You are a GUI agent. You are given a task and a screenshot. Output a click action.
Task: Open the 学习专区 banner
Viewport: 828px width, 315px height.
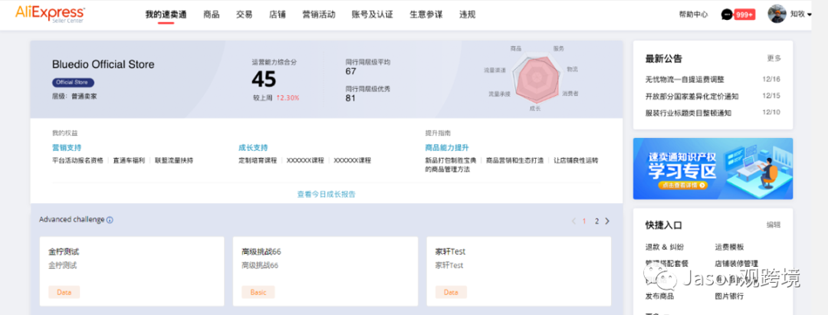click(712, 169)
